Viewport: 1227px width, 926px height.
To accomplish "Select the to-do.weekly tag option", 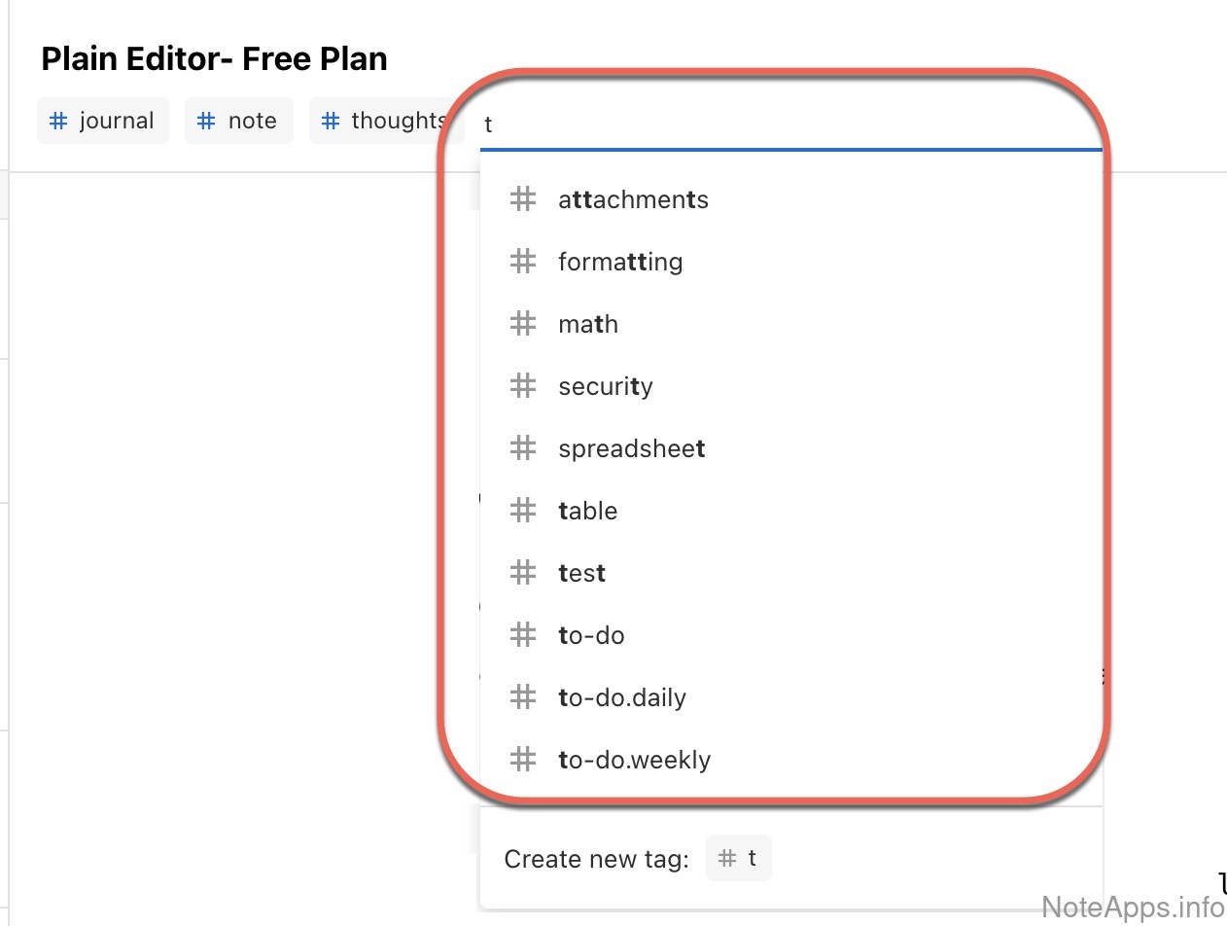I will tap(634, 760).
